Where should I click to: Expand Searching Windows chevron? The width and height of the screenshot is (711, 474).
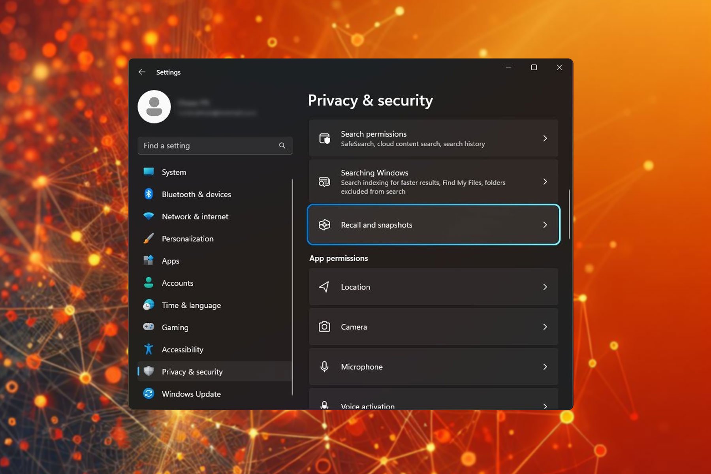tap(545, 182)
